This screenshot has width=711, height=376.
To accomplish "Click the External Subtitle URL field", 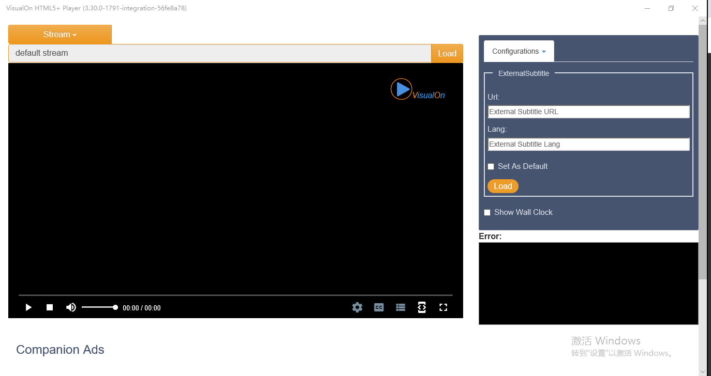I will (589, 112).
